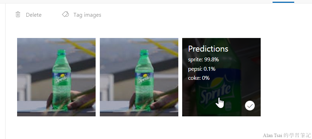Click the Sprite label on the first bottle

[61, 79]
